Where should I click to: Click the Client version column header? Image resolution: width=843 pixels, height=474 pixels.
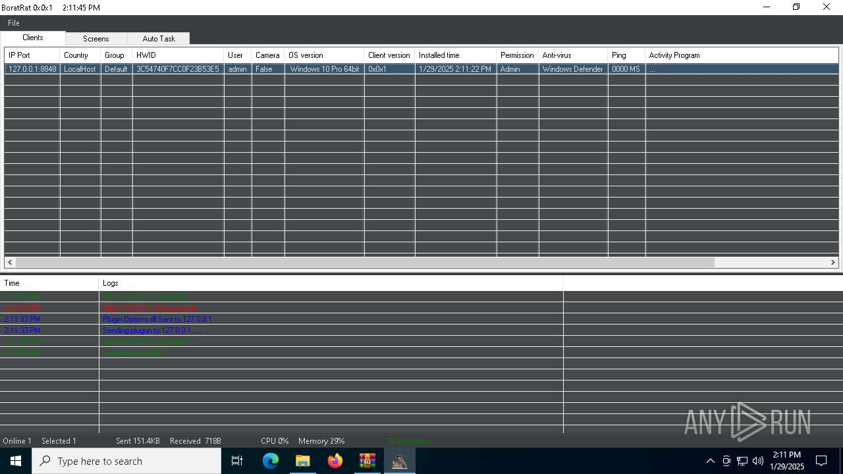(389, 55)
